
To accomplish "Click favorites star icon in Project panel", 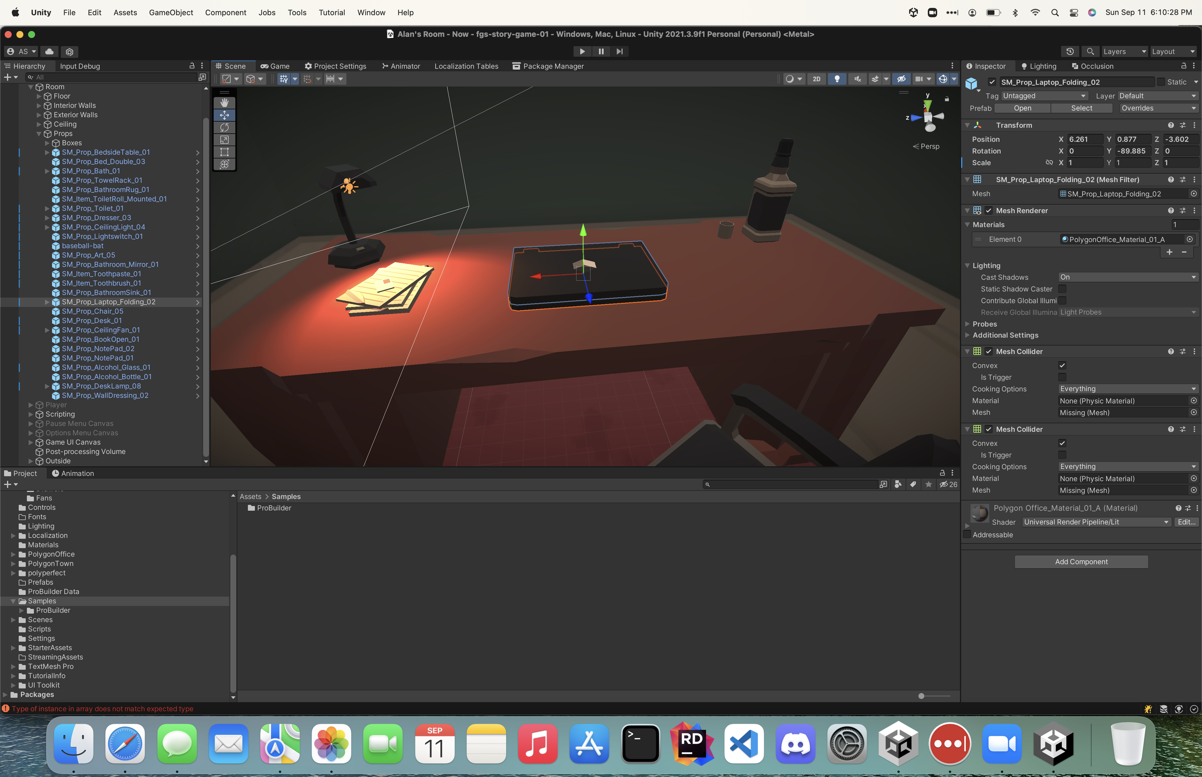I will click(x=929, y=484).
